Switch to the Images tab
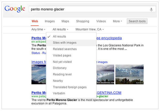 pyautogui.click(x=50, y=21)
